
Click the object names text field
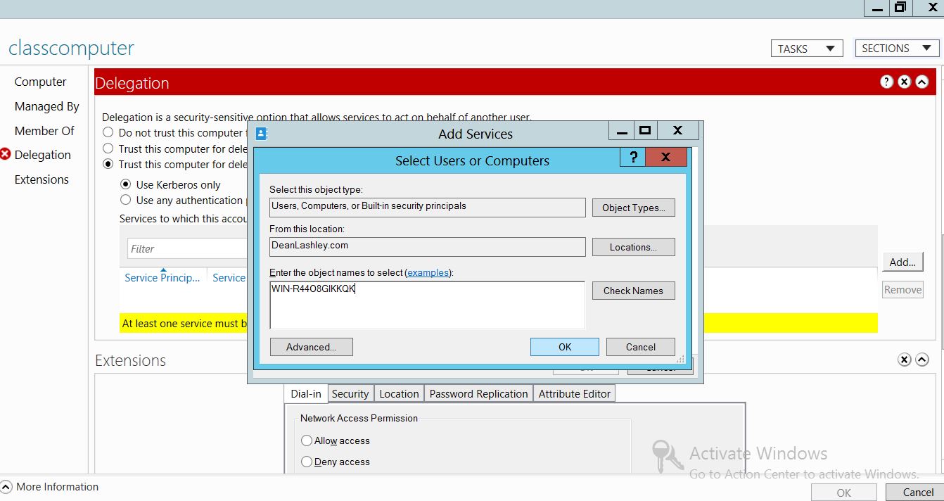pos(427,305)
